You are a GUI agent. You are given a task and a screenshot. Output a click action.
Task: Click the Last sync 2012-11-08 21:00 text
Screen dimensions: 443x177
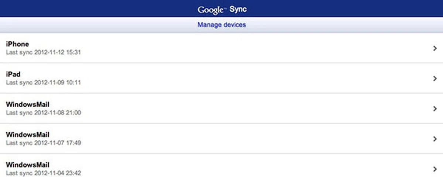tap(43, 113)
